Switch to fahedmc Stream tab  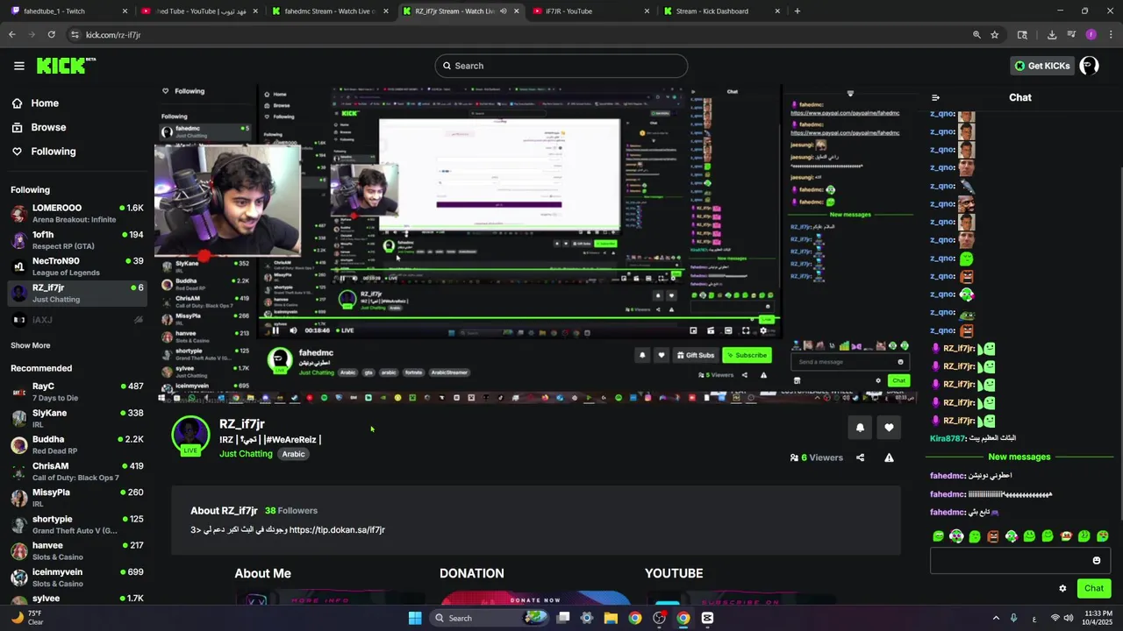[330, 11]
